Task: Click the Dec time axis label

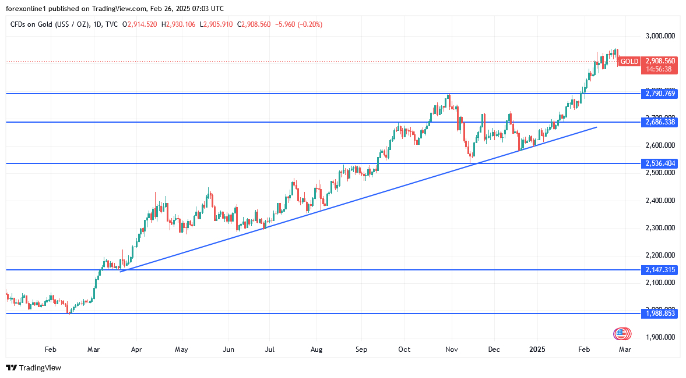Action: pos(494,350)
